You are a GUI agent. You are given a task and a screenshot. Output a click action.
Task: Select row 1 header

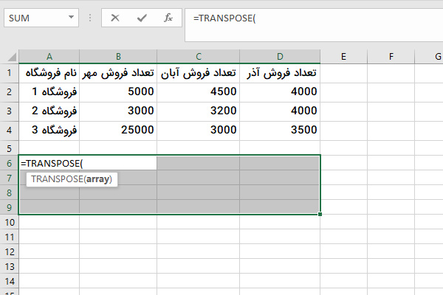pyautogui.click(x=10, y=73)
